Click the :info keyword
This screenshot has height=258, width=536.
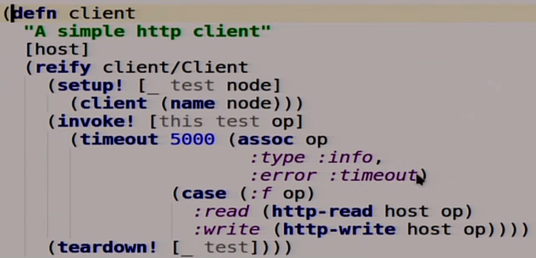coord(346,158)
